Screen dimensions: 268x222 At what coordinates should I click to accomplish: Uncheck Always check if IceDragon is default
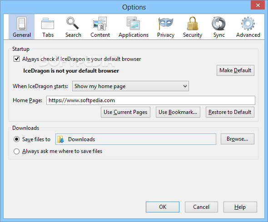coord(16,59)
